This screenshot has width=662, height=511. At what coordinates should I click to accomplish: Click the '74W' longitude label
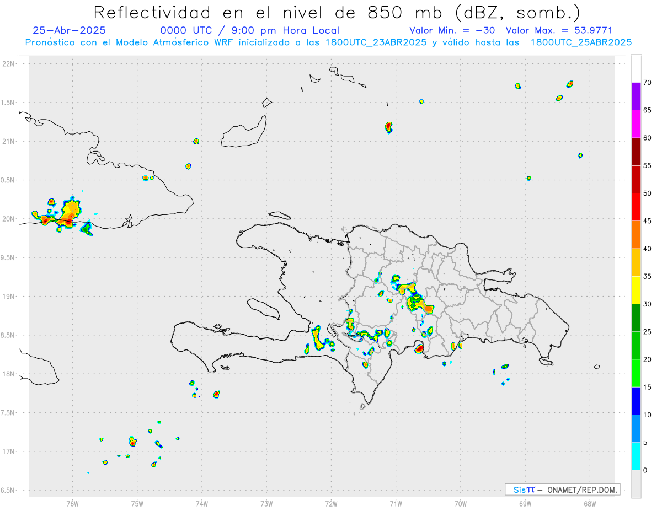[x=202, y=503]
